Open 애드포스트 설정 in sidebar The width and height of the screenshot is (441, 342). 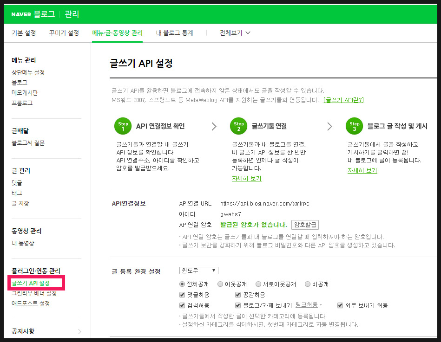tap(31, 303)
